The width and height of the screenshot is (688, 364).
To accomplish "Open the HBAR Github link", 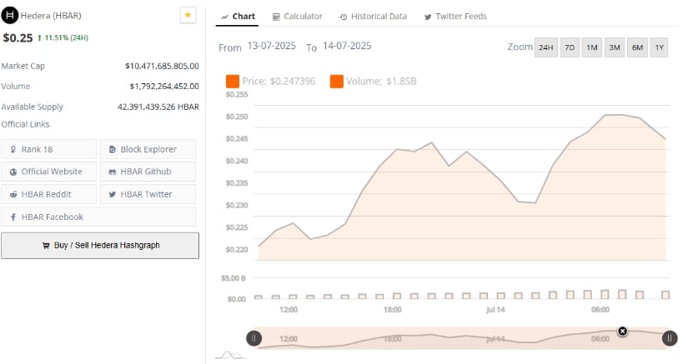I will [x=148, y=172].
